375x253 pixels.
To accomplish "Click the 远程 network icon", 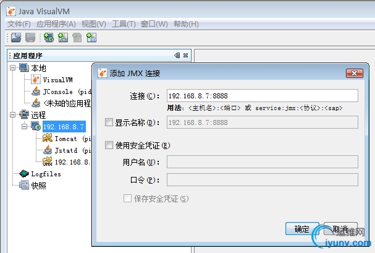I will pyautogui.click(x=24, y=114).
